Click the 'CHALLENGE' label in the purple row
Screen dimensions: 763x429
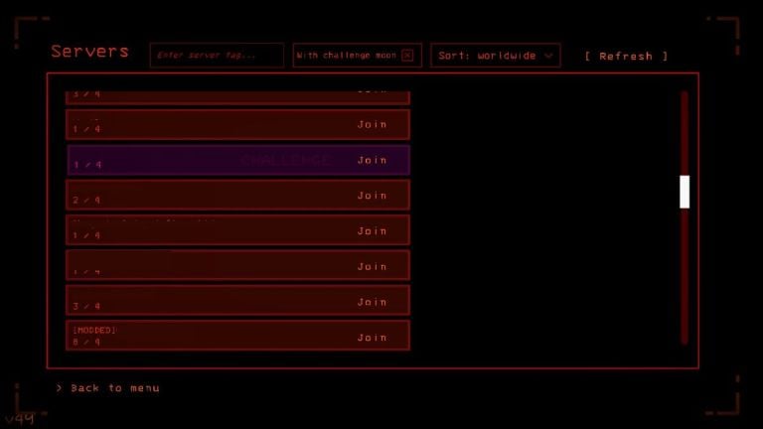[x=286, y=160]
